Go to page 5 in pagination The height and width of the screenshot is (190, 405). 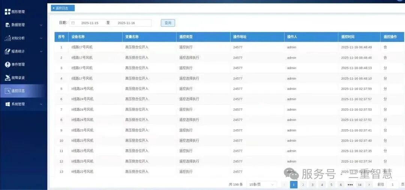331,185
